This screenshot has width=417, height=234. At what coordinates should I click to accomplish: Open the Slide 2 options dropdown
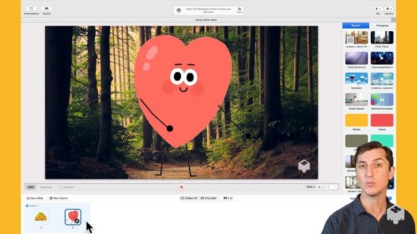[320, 187]
